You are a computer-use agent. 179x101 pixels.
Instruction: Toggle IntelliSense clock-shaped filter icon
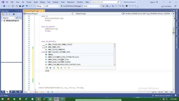point(54,68)
